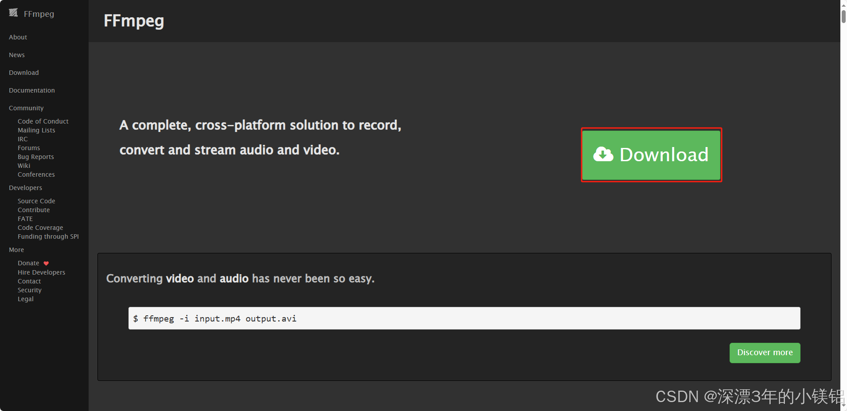Open Download from the sidebar menu
The width and height of the screenshot is (847, 411).
24,73
